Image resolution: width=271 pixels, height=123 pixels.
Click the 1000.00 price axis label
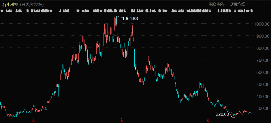click(261, 24)
